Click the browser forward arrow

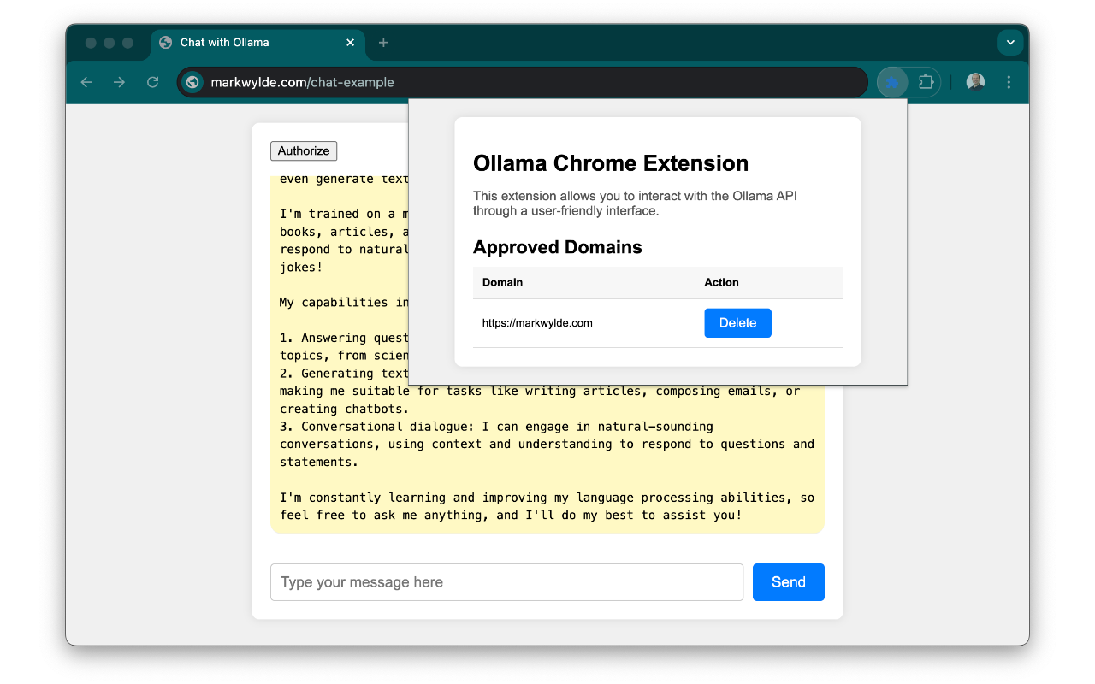120,82
